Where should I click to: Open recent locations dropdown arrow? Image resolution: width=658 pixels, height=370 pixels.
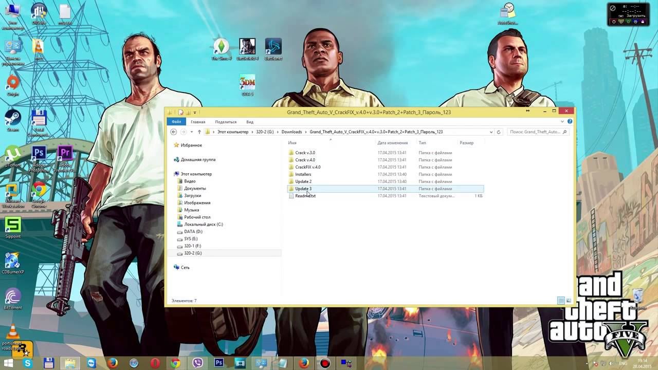pyautogui.click(x=192, y=132)
